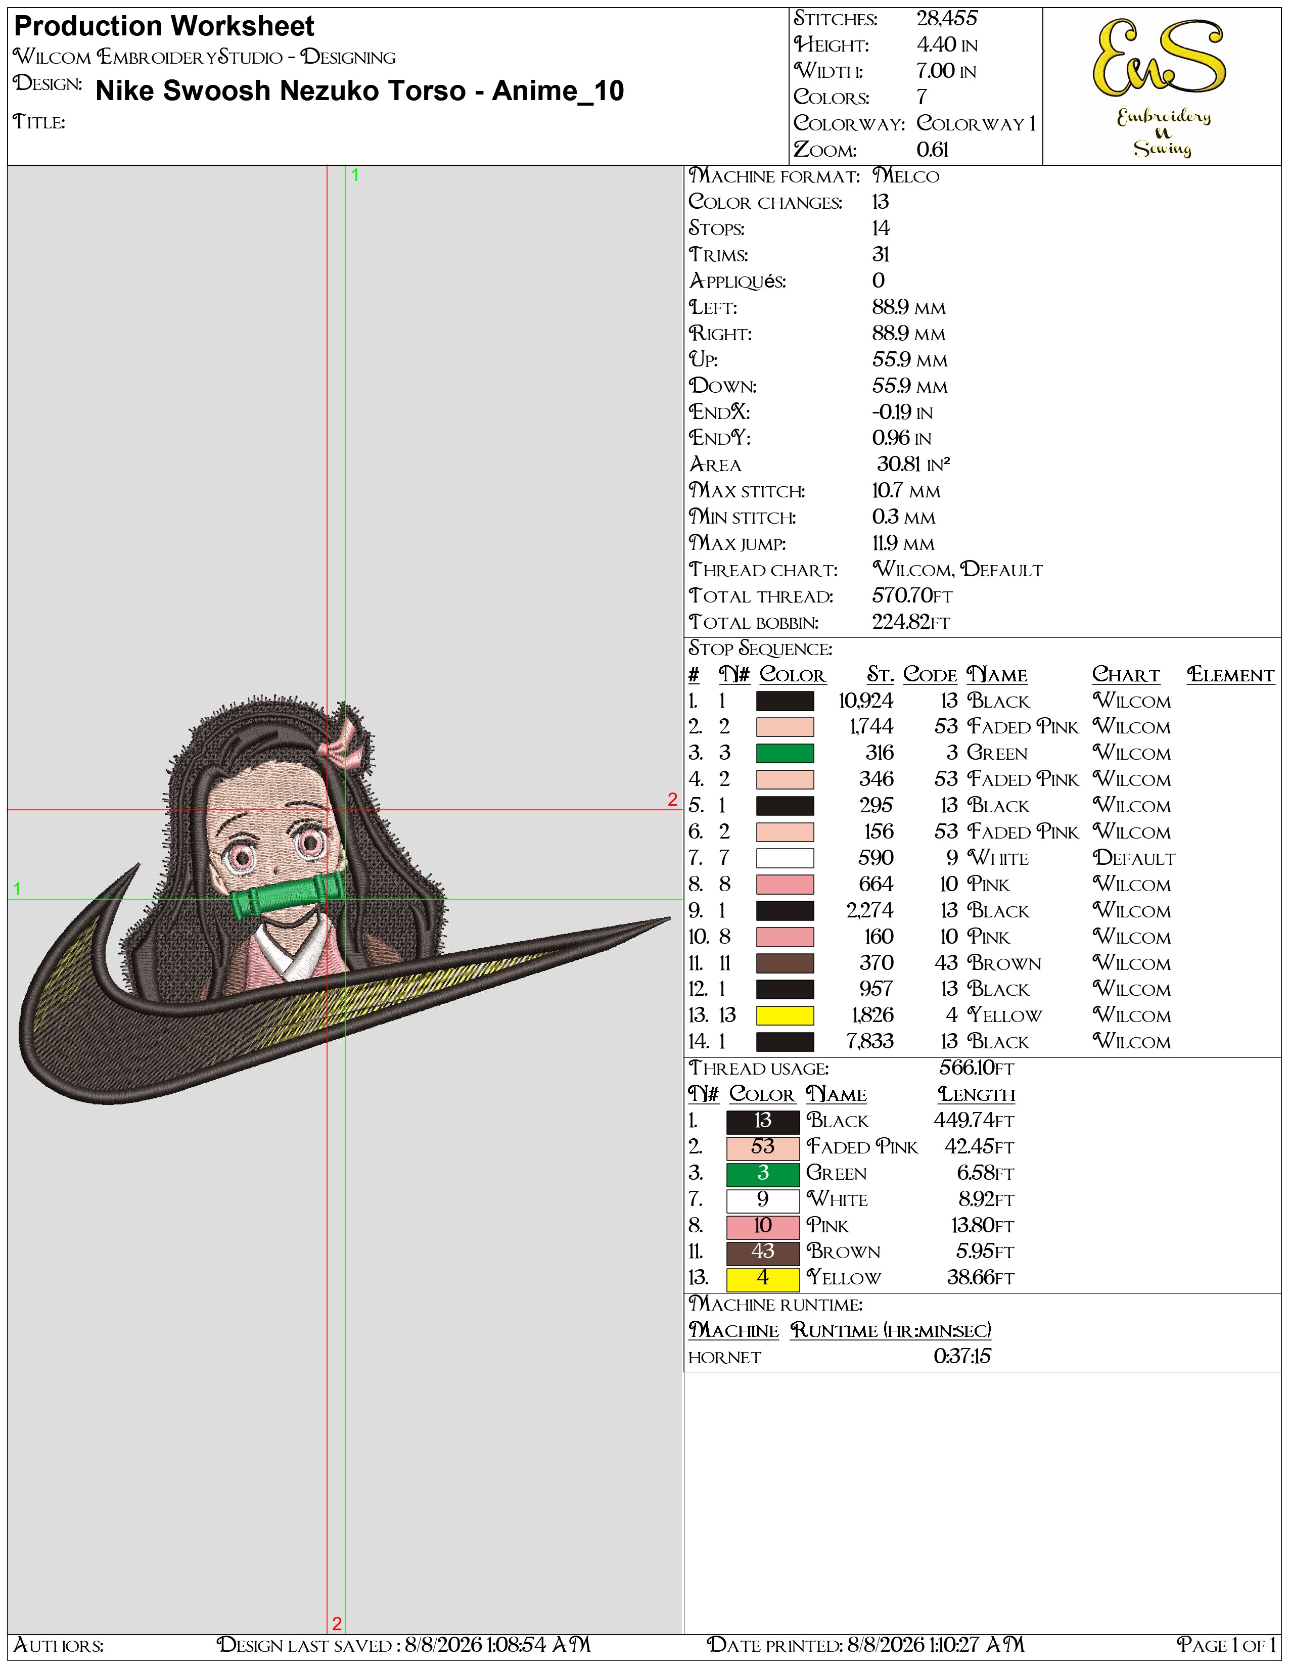Click the Down value "55.9 MM"
The width and height of the screenshot is (1289, 1668).
(909, 387)
